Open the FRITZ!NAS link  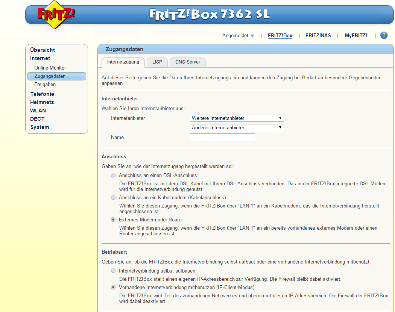click(x=318, y=35)
